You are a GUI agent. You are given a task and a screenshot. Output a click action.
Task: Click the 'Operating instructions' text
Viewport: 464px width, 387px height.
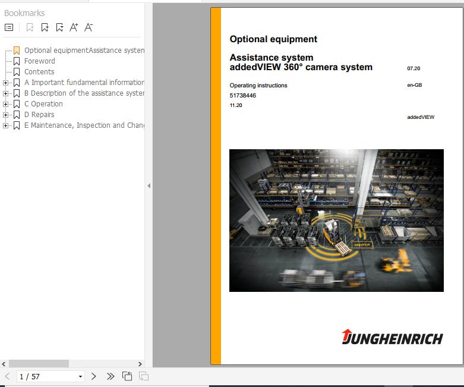click(258, 85)
